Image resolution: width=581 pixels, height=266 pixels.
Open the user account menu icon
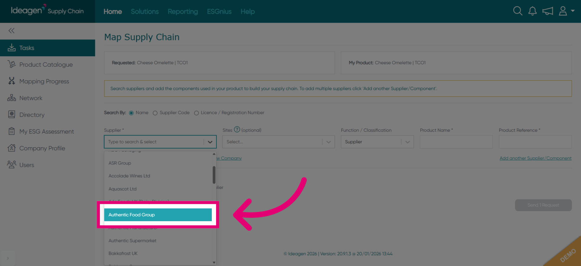point(563,11)
